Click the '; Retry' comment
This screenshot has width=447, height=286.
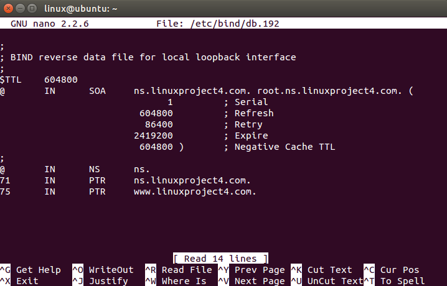click(x=243, y=124)
